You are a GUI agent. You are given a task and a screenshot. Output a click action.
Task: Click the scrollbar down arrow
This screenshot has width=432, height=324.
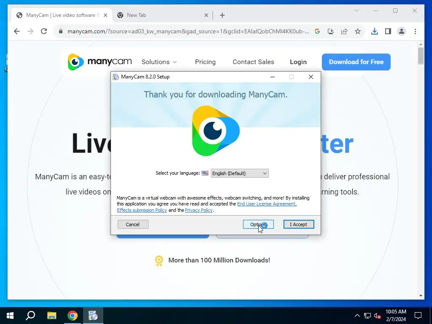pyautogui.click(x=421, y=296)
